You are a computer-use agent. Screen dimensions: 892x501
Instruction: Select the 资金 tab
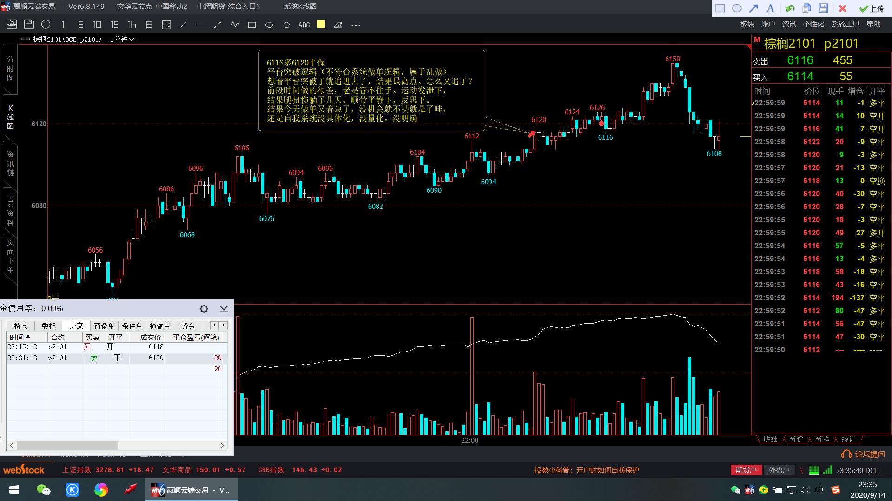[188, 325]
